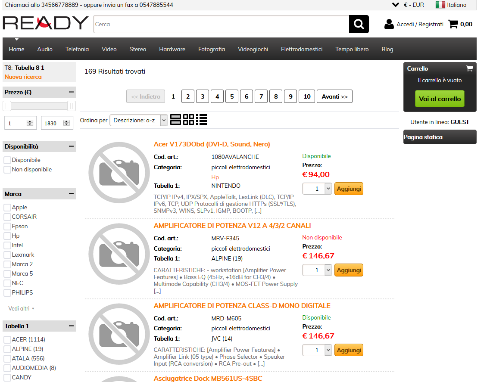This screenshot has height=382, width=490.
Task: Open CLASS-D MONO DIGITALE product image placeholder
Action: click(x=119, y=334)
